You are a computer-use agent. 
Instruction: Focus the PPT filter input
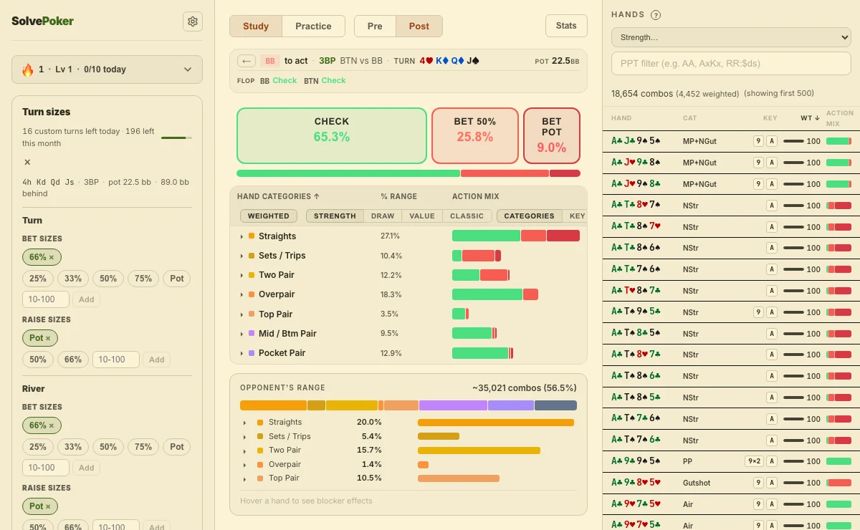click(731, 63)
